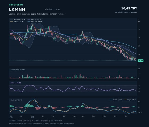149x127 pixels.
Task: Click the Ara month axis label
Action: [x=21, y=116]
